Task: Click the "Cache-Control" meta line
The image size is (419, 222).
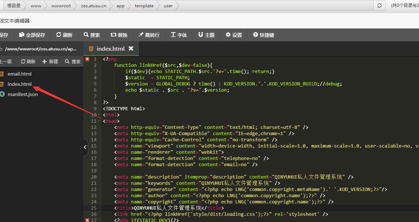Action: [x=196, y=139]
